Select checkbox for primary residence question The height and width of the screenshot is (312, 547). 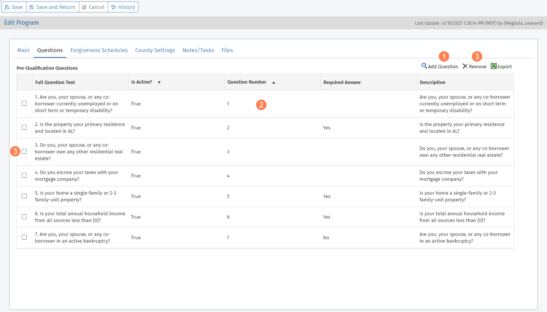pyautogui.click(x=24, y=127)
